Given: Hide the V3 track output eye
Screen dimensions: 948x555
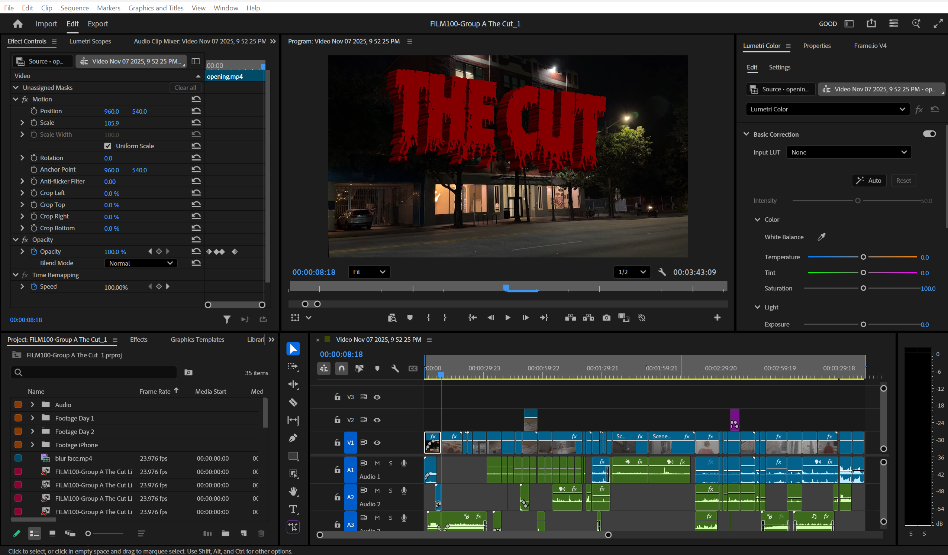Looking at the screenshot, I should tap(377, 397).
